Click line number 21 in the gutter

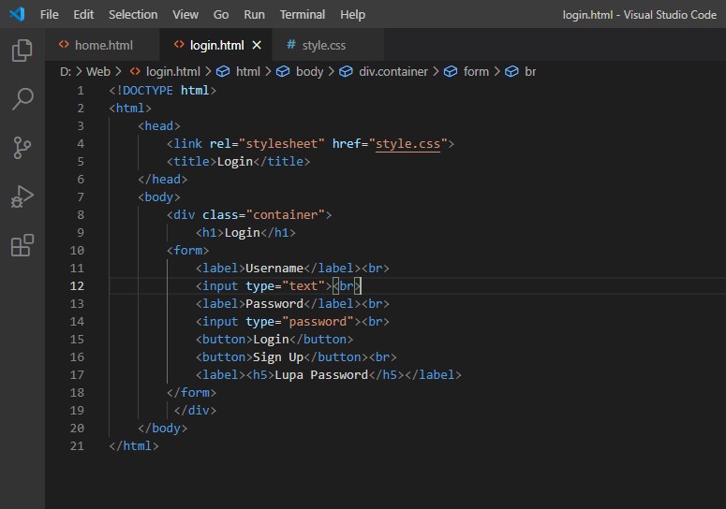(x=77, y=445)
